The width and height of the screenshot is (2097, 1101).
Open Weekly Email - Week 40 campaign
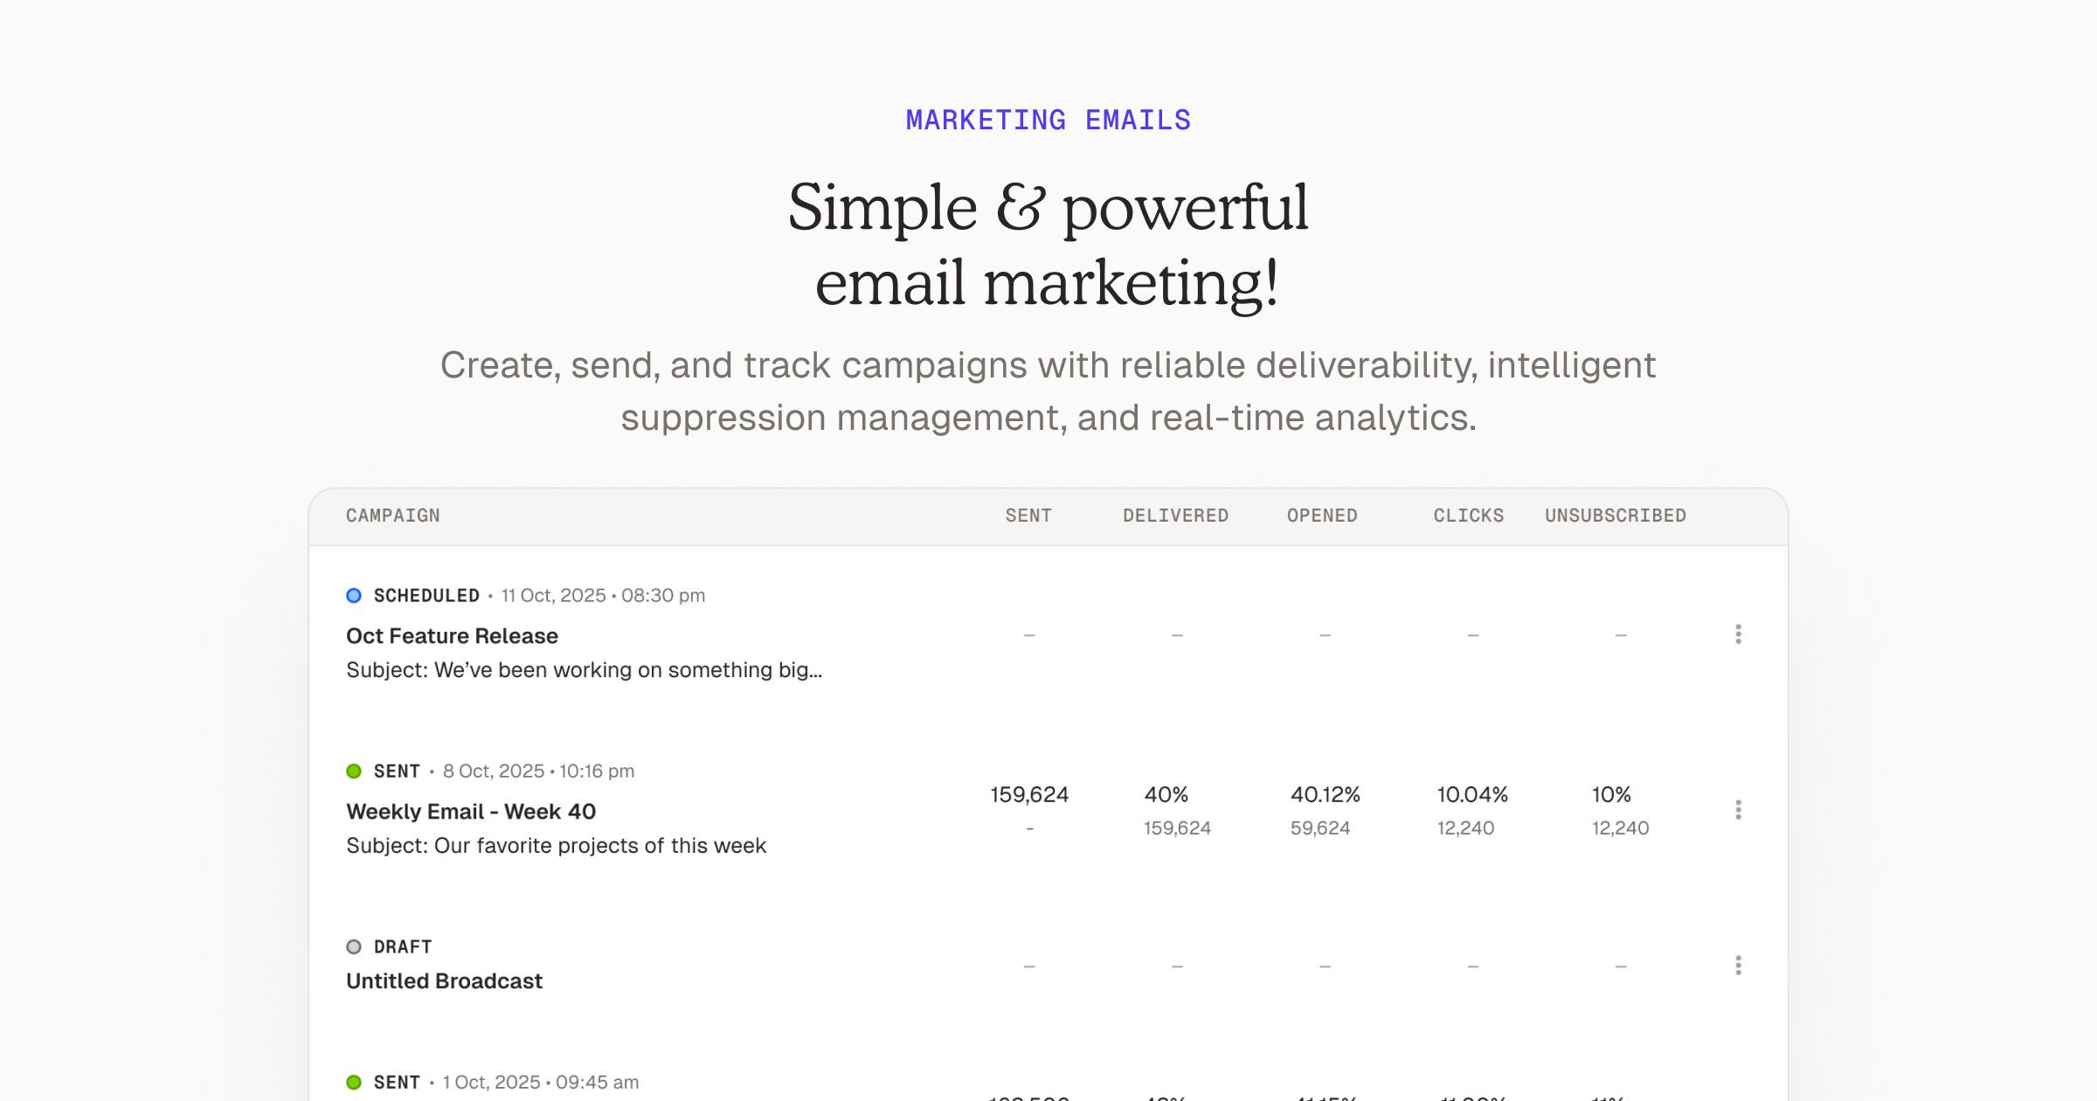point(471,812)
